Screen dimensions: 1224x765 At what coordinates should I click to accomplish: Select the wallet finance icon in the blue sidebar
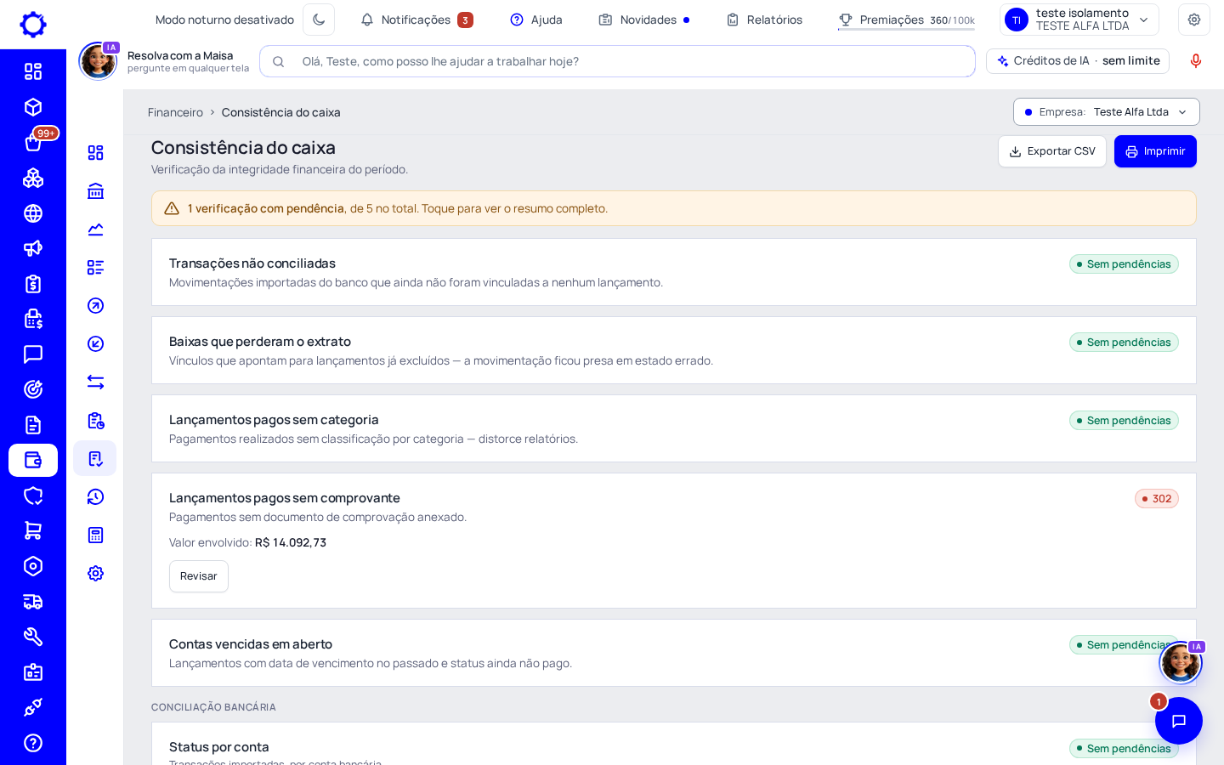pyautogui.click(x=33, y=460)
